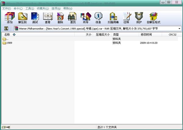Open the 帮助(H) menu
This screenshot has height=130, width=183.
(x=68, y=9)
